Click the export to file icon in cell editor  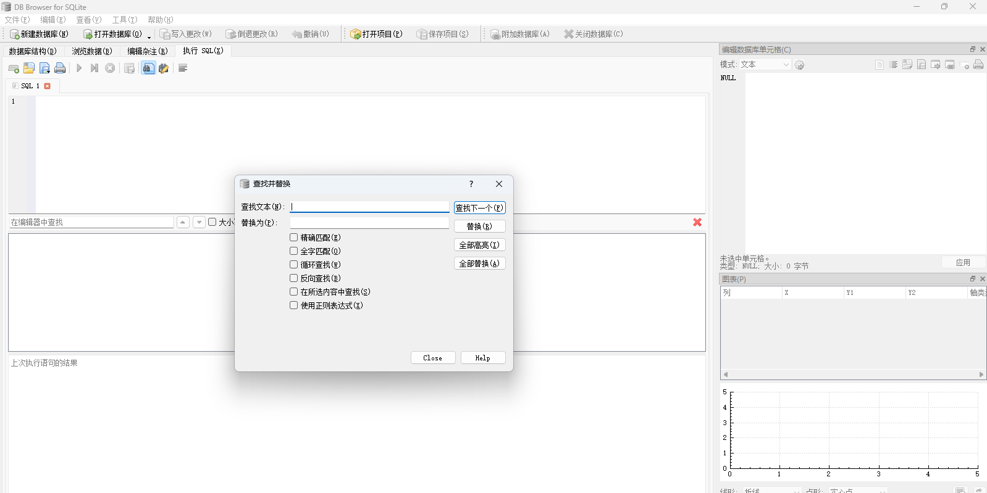(922, 65)
